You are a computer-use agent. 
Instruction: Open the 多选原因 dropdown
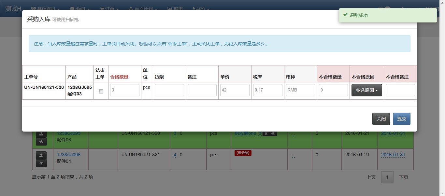[366, 90]
